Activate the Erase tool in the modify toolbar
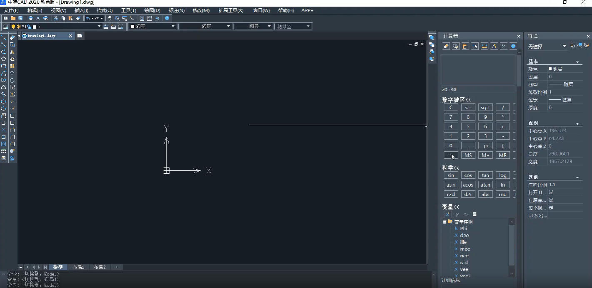Screen dimensions: 592x288 (x=12, y=38)
